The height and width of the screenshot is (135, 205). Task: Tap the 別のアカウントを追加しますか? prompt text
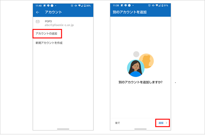140,82
